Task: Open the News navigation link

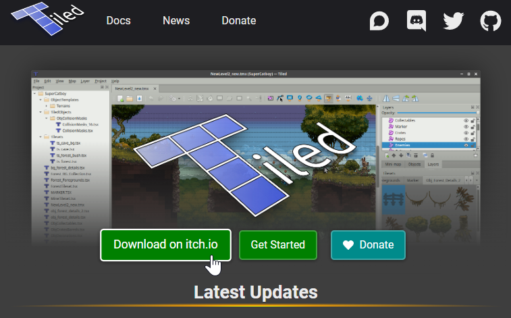Action: [176, 20]
